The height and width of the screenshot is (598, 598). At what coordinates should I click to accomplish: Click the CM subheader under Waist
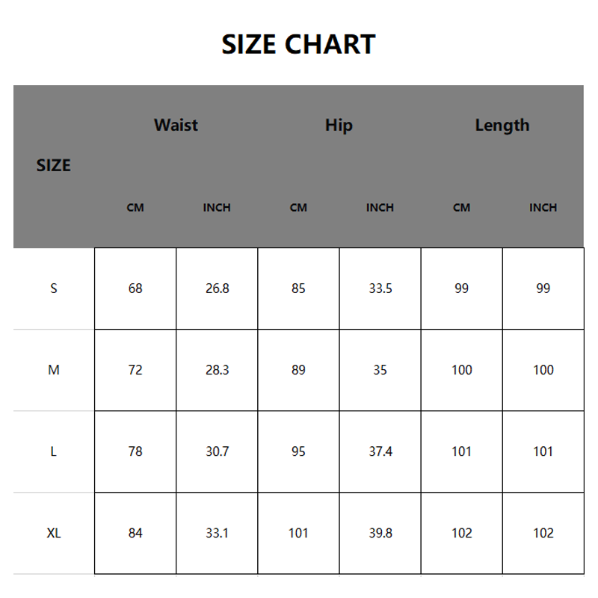[x=135, y=207]
